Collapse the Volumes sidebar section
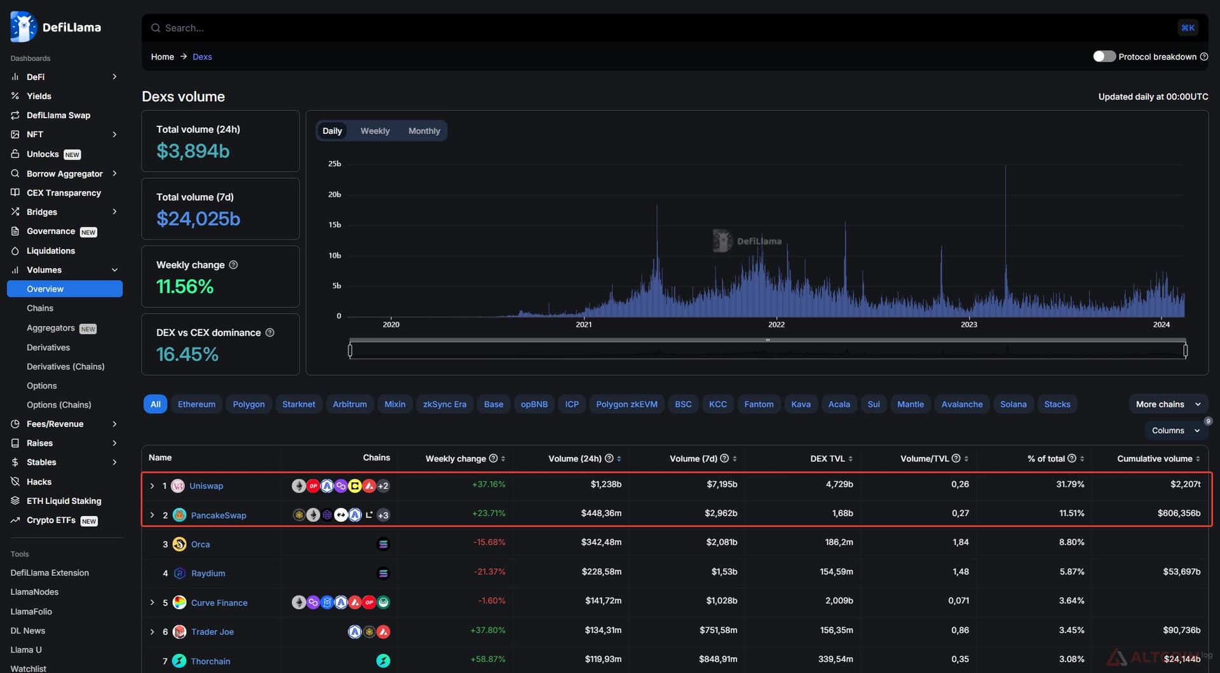This screenshot has width=1220, height=673. [x=115, y=270]
